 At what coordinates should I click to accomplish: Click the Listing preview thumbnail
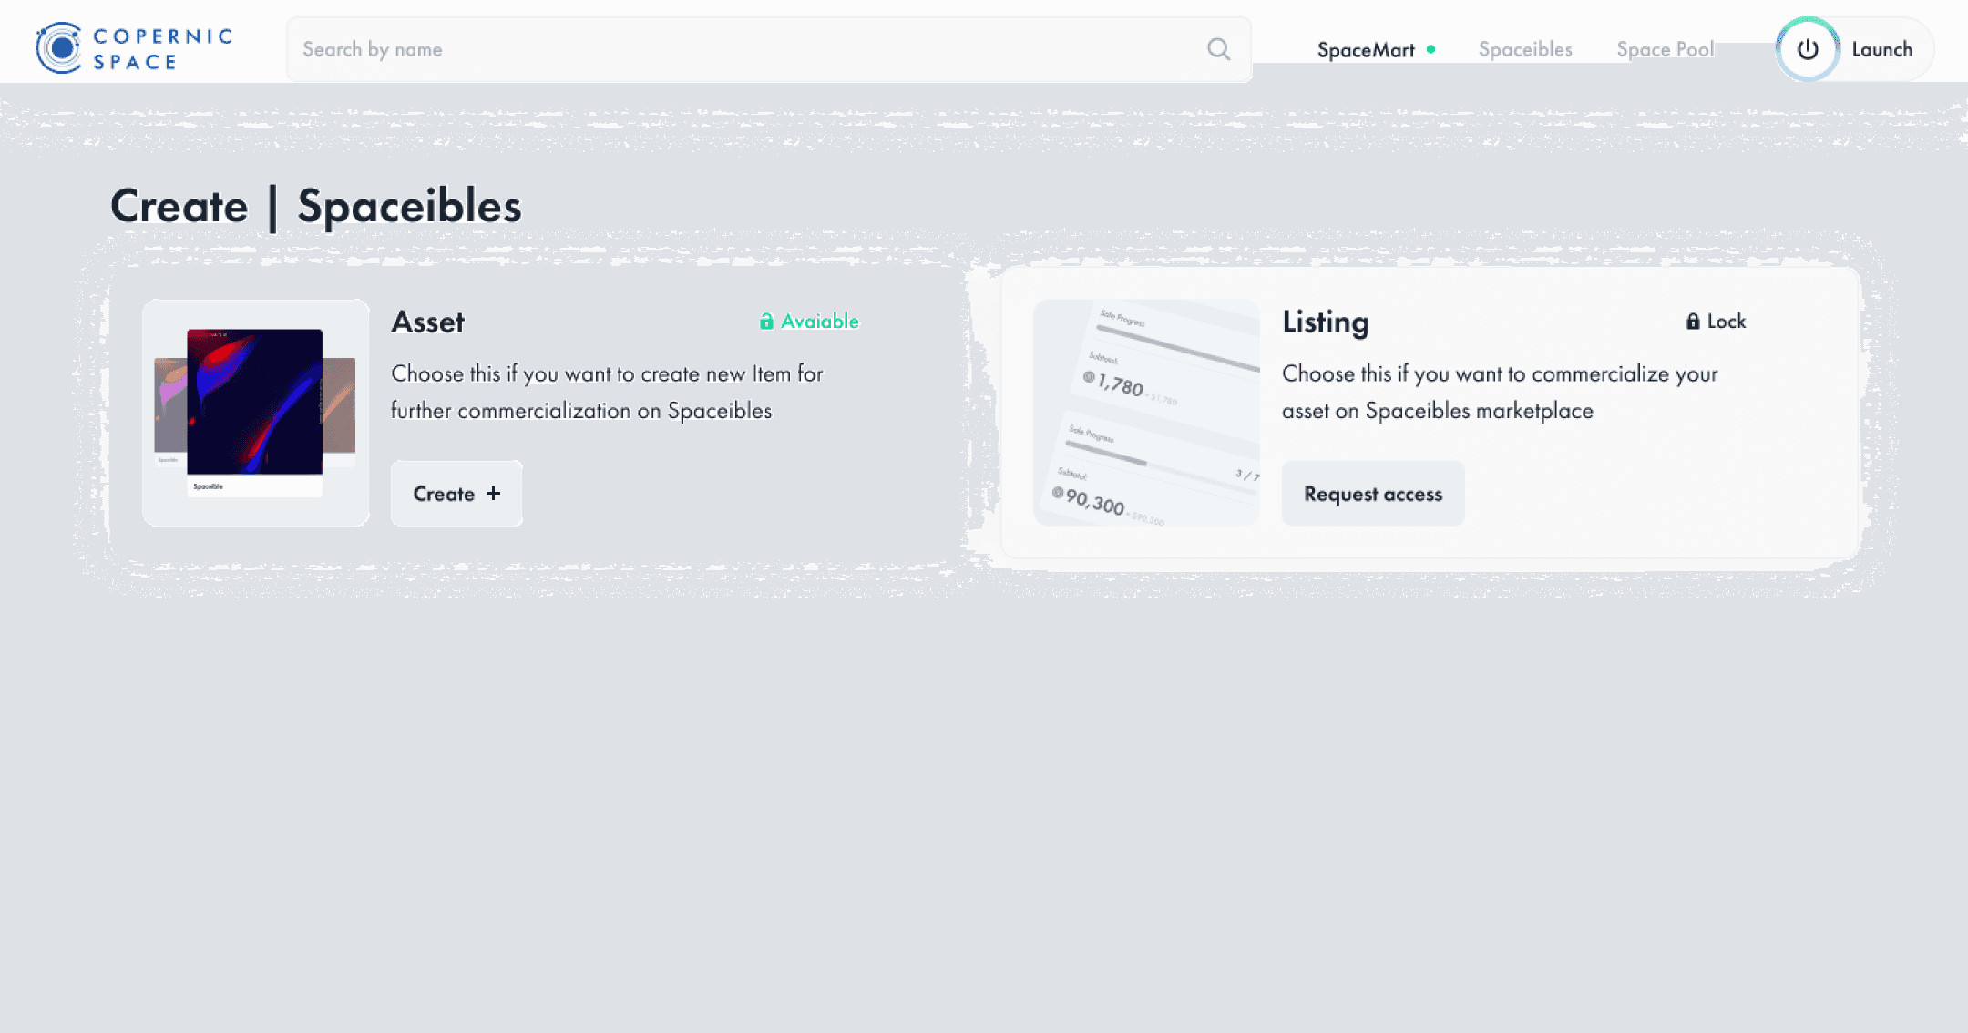[1146, 412]
